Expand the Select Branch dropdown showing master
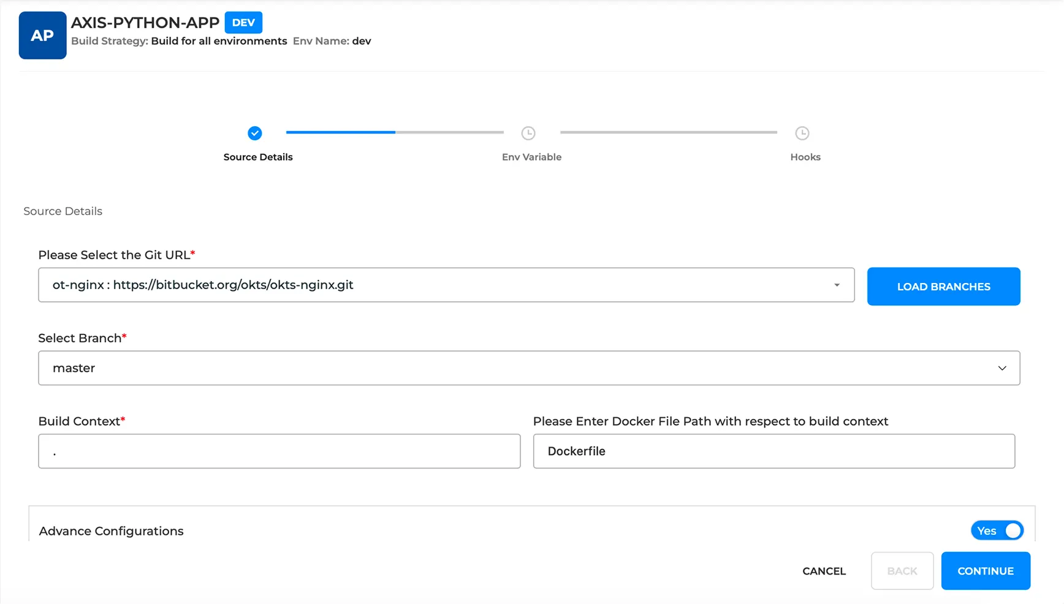The image size is (1064, 604). tap(529, 368)
